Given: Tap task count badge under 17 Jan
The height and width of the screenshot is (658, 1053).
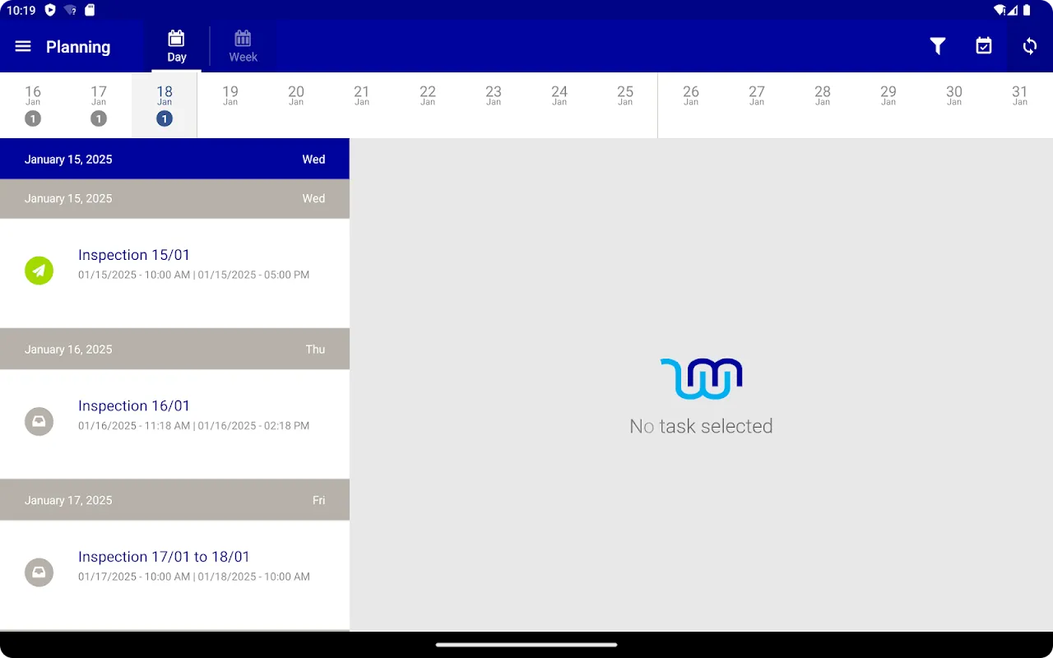Looking at the screenshot, I should click(99, 119).
